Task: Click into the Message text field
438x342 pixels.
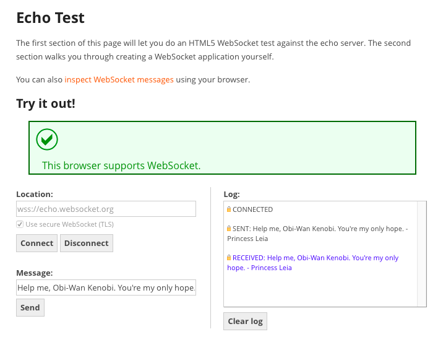Action: click(106, 287)
